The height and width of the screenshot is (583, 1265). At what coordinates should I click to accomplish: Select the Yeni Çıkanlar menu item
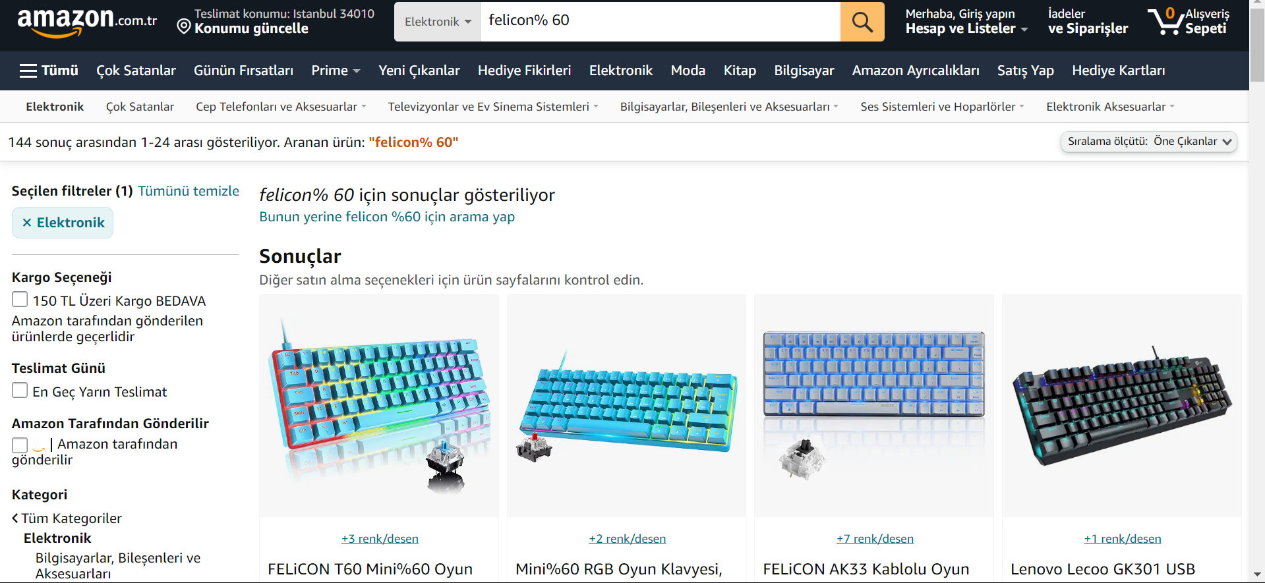419,70
